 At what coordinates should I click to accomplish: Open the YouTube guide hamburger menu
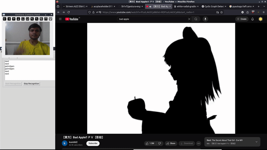(x=60, y=19)
